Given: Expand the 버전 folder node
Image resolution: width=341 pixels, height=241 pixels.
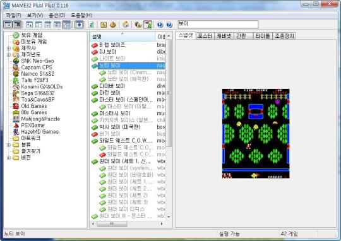Looking at the screenshot, I should pyautogui.click(x=9, y=158).
